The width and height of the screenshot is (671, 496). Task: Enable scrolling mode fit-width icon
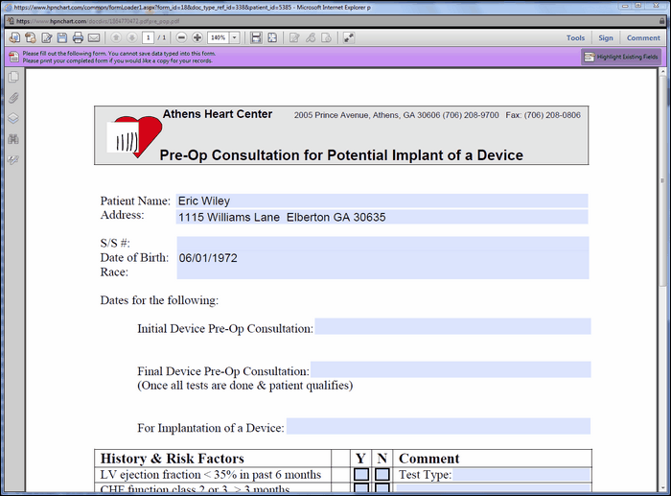256,37
